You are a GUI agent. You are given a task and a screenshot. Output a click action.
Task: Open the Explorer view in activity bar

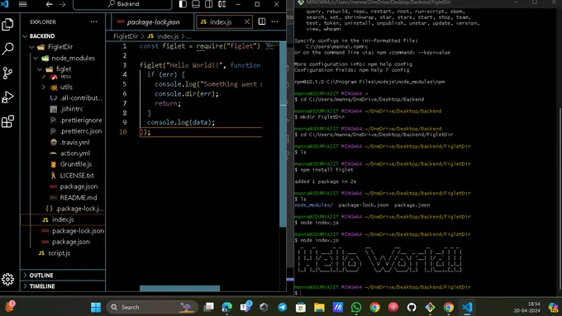click(8, 24)
